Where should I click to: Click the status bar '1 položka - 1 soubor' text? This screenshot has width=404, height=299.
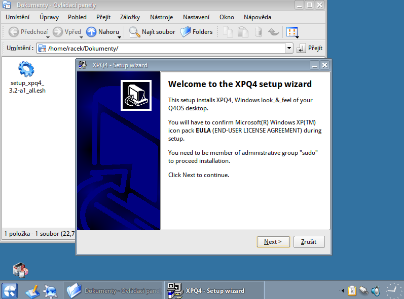tap(39, 234)
